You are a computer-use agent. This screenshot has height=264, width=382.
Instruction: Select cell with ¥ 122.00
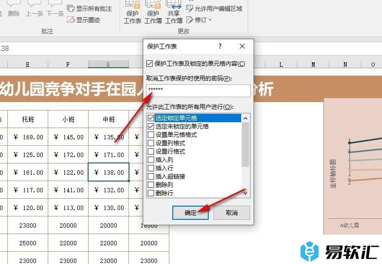click(68, 172)
